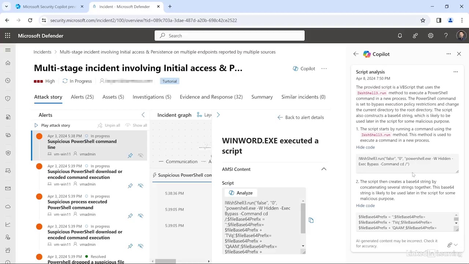The width and height of the screenshot is (469, 264).
Task: Open Copilot pane more options menu
Action: 448,54
